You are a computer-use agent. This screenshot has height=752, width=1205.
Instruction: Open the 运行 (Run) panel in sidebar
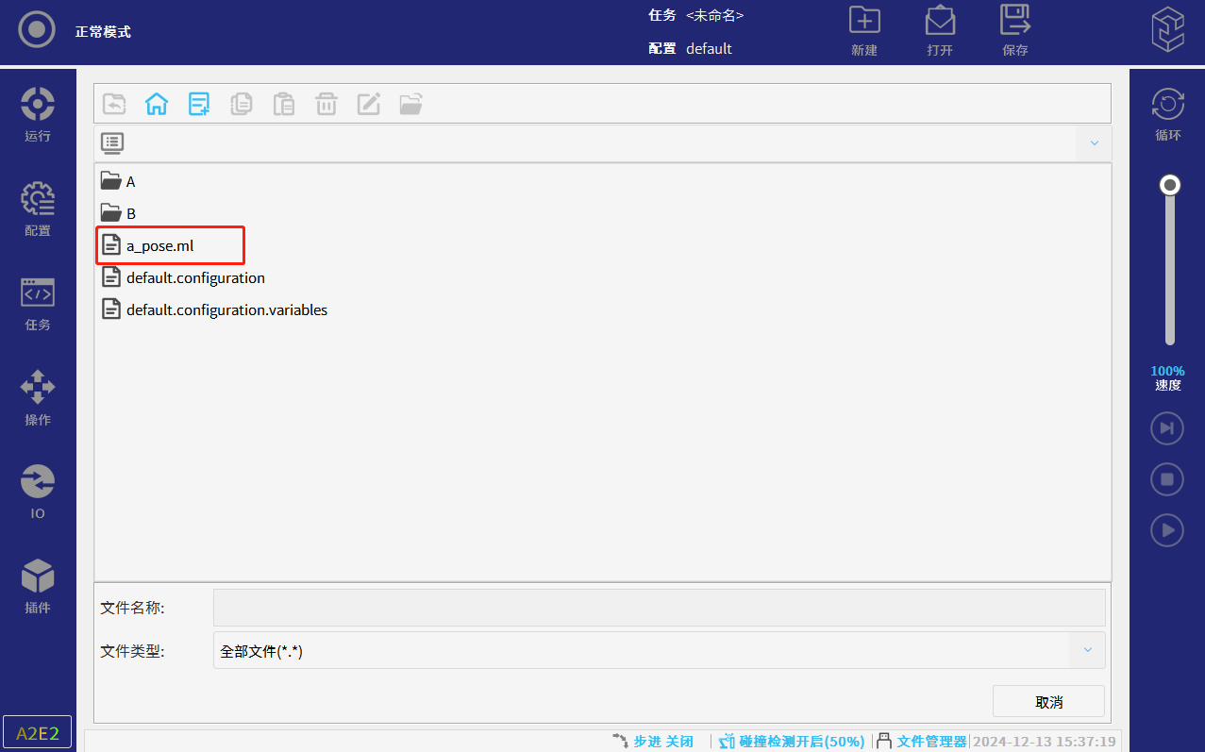tap(38, 114)
